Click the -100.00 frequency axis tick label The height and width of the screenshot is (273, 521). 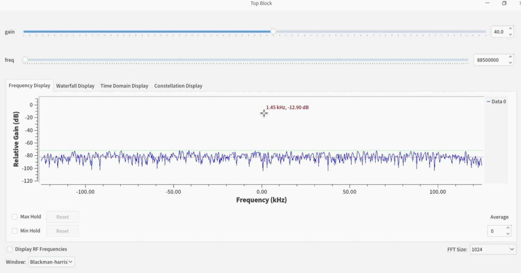click(85, 192)
